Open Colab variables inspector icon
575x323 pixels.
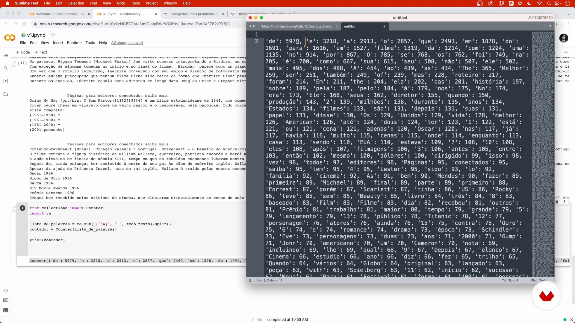5,81
